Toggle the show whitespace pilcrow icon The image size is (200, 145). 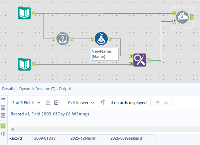(x=103, y=103)
